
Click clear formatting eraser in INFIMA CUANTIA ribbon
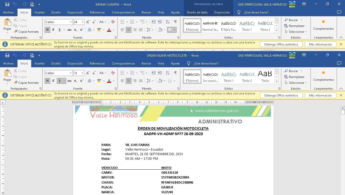pyautogui.click(x=113, y=22)
